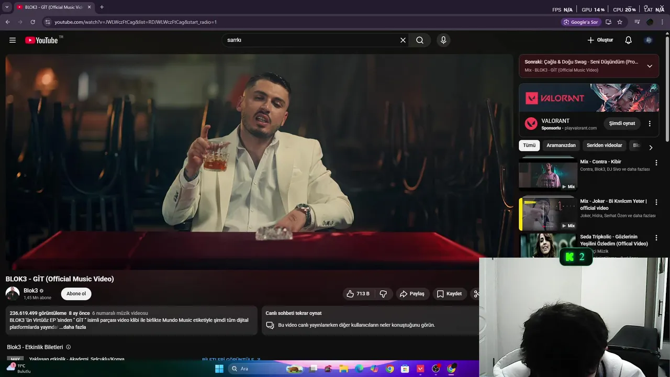
Task: Bookmark this page with the star
Action: click(620, 22)
